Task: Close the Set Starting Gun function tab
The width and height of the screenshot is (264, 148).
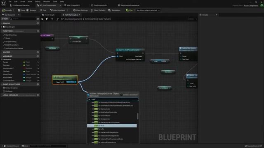Action: (x=80, y=15)
